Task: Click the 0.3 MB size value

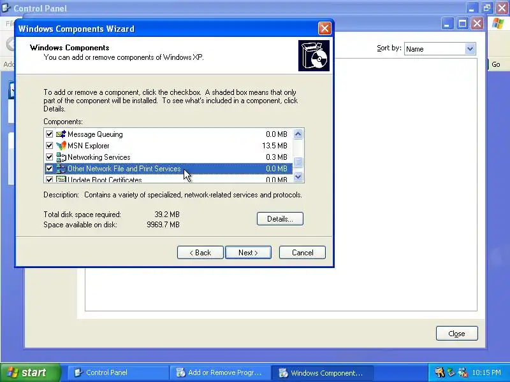Action: (x=277, y=157)
